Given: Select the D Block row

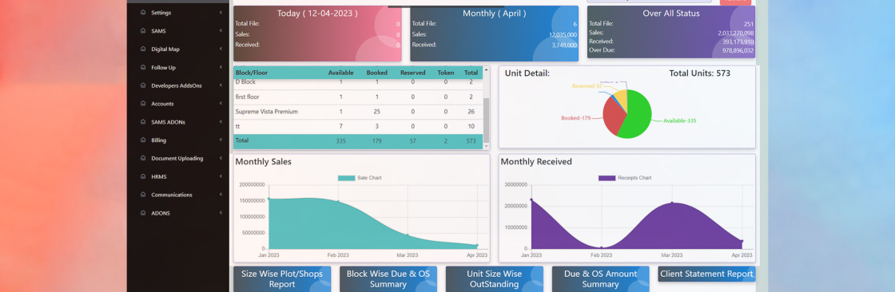Looking at the screenshot, I should coord(358,83).
